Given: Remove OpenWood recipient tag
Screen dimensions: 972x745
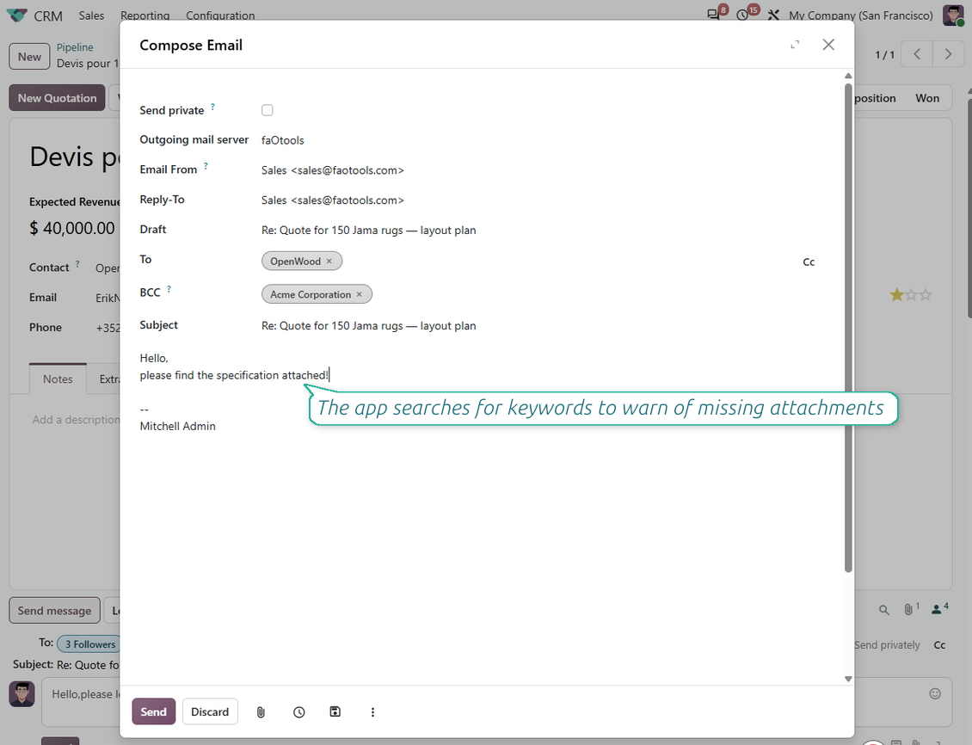Looking at the screenshot, I should tap(329, 262).
